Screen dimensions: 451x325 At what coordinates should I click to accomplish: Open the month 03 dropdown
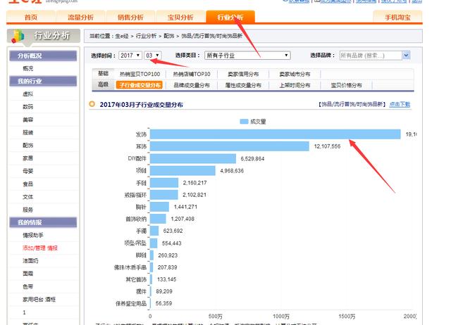152,55
